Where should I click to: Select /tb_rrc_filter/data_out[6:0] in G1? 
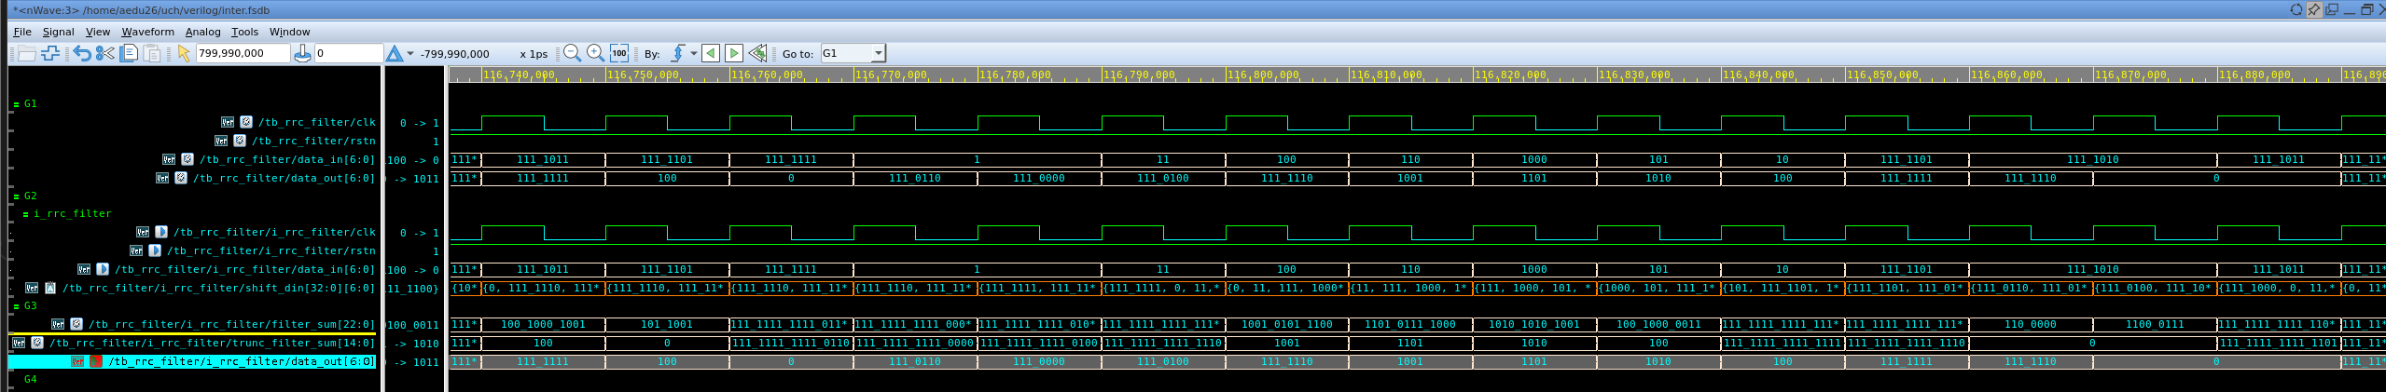(x=284, y=178)
